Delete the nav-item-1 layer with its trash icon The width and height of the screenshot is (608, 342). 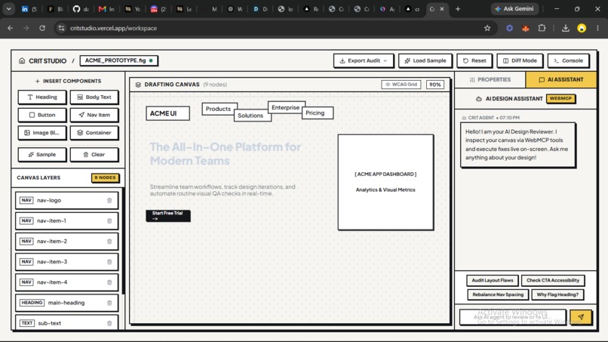point(109,221)
